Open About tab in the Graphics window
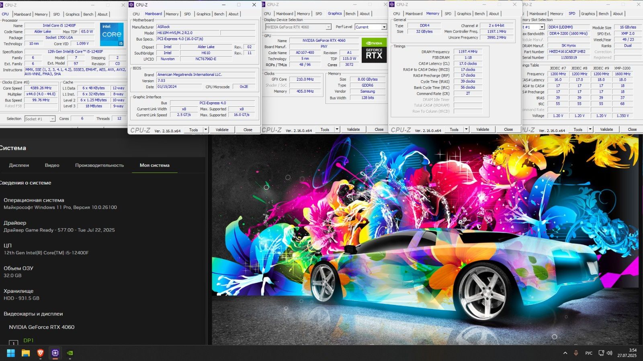643x361 pixels. (365, 14)
